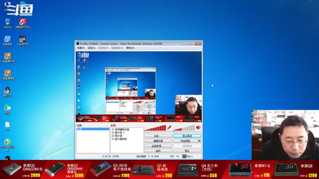Maximize the Open Broadcaster Software window
Screen dimensions: 319x179
coord(191,44)
